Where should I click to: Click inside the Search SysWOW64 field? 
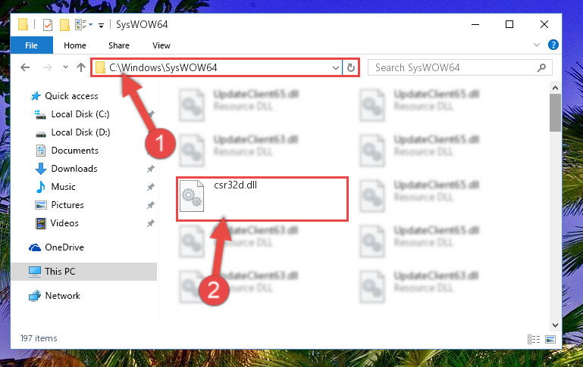tap(453, 68)
